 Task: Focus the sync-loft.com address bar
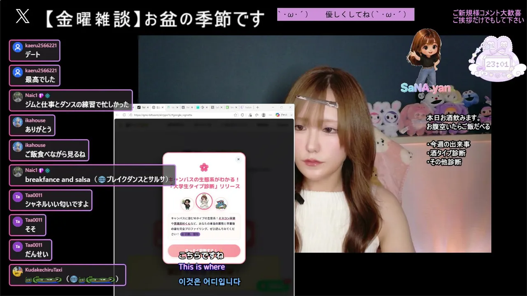[x=183, y=115]
